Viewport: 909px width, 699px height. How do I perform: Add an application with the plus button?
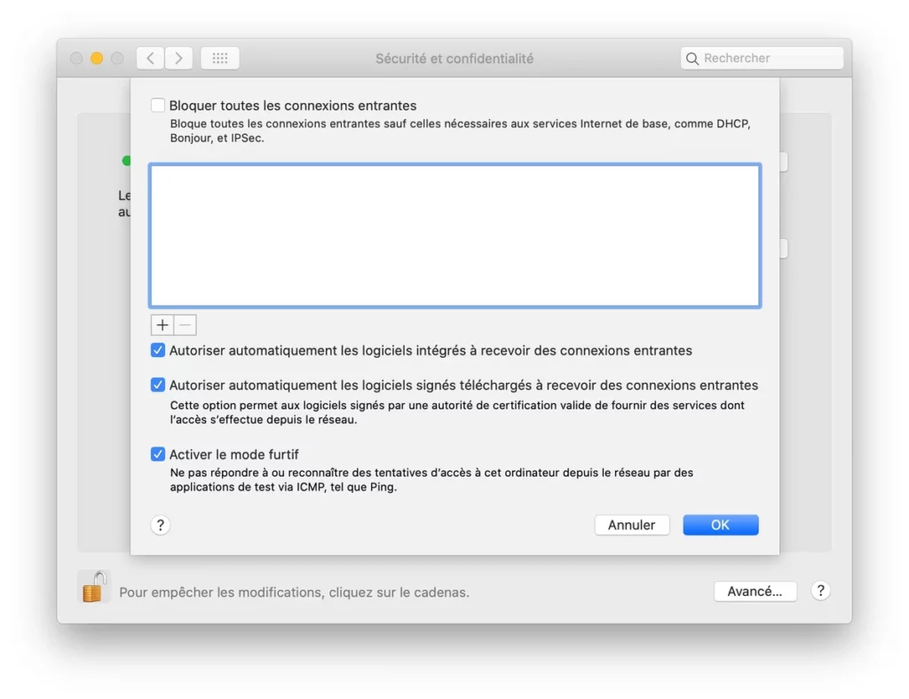(x=162, y=325)
